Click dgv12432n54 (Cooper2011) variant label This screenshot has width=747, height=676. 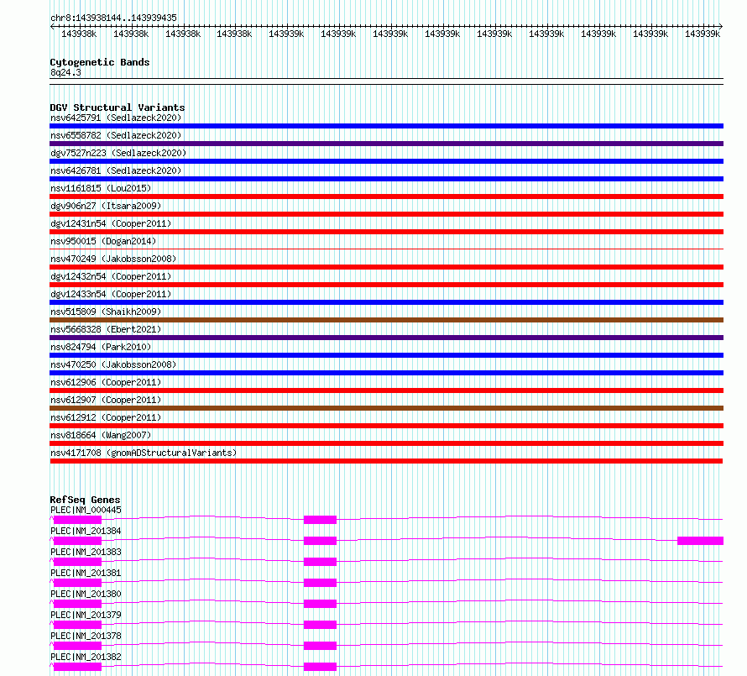tap(111, 276)
